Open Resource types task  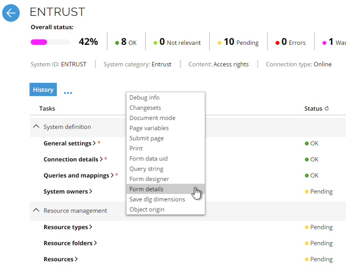coord(68,227)
